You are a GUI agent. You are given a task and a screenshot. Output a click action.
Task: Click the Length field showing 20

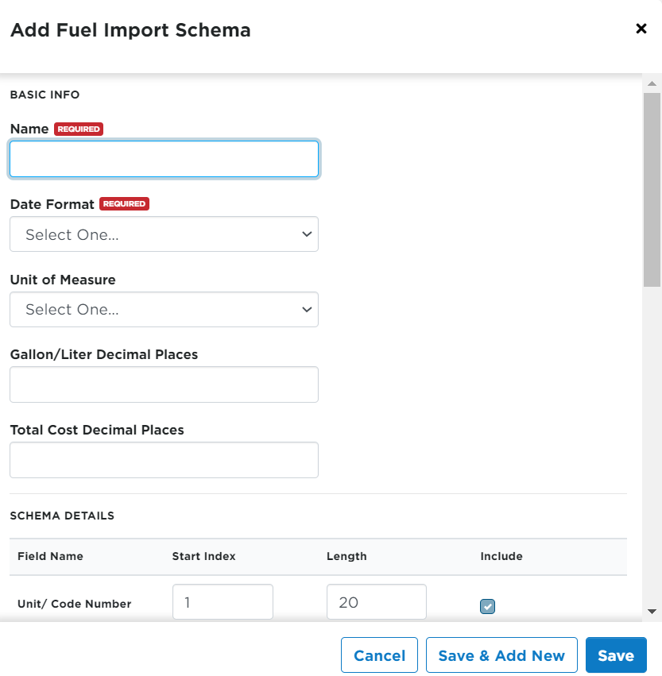[x=376, y=602]
